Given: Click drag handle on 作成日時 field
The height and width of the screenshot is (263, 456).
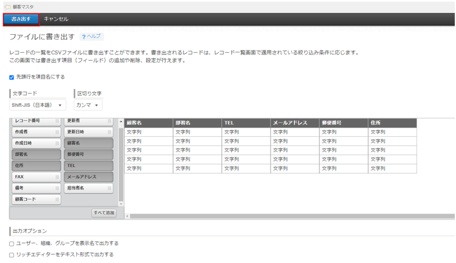Looking at the screenshot, I should click(57, 143).
